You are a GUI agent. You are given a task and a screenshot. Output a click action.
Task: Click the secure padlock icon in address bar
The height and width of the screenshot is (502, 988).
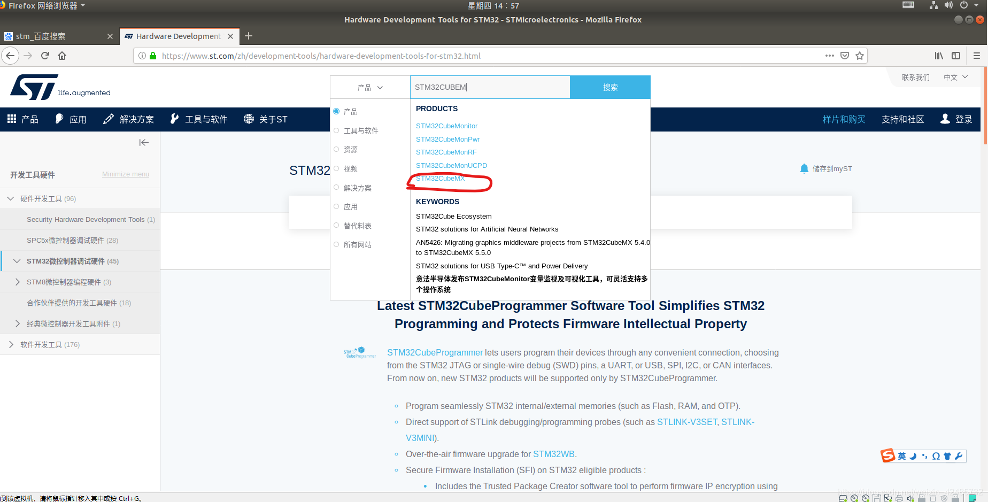tap(153, 56)
